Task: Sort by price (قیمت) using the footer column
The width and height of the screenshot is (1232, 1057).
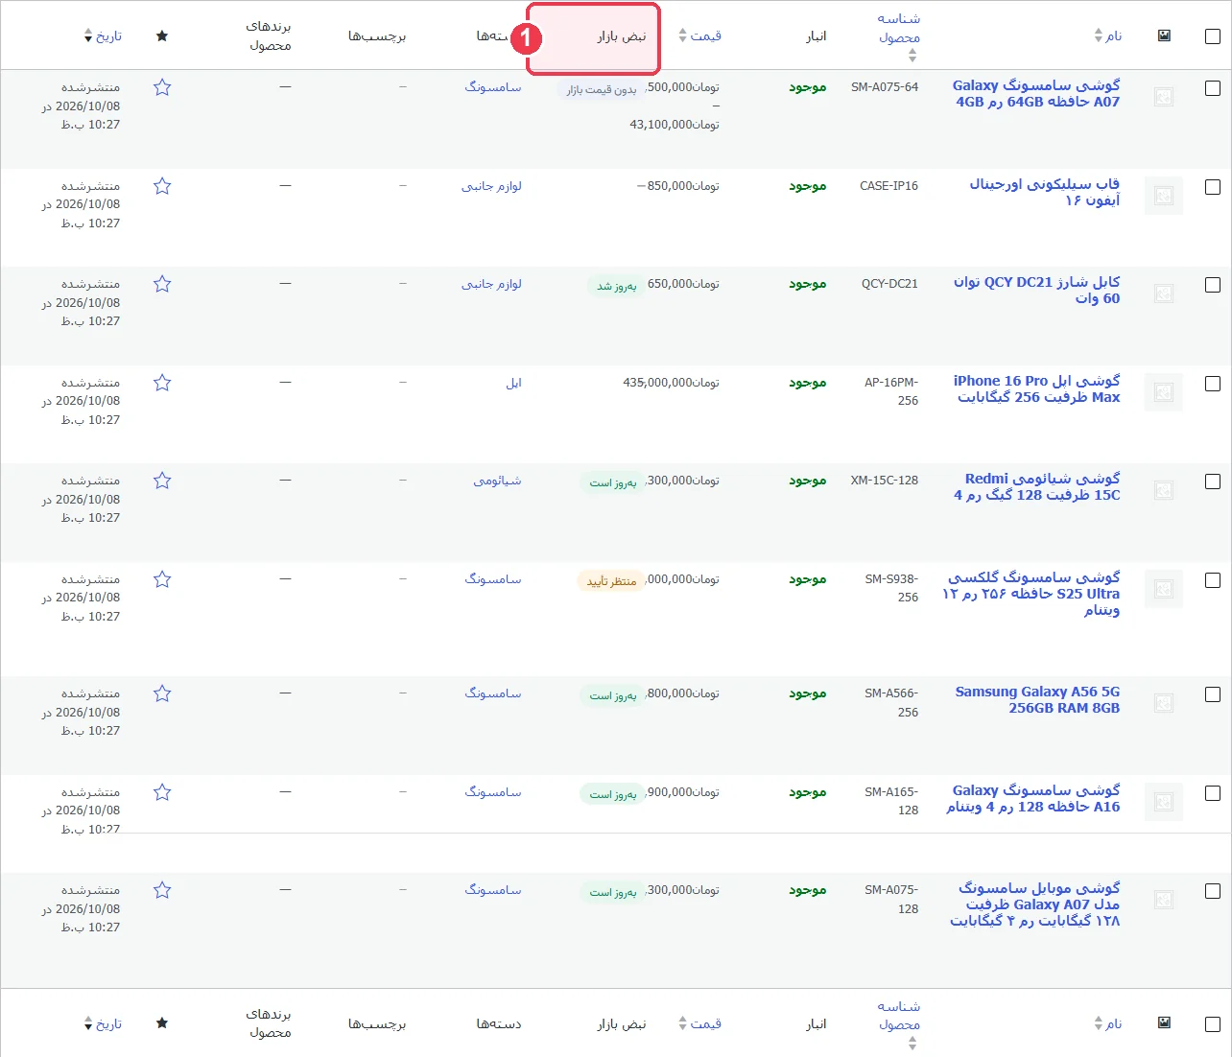Action: tap(699, 1023)
